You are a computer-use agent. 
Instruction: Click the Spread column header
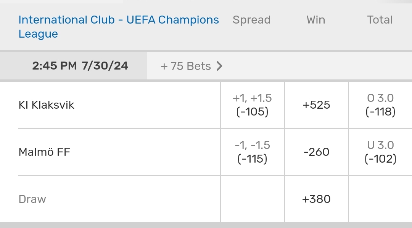251,20
